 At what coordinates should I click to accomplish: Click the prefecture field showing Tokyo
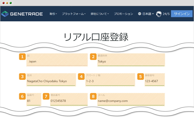pyautogui.click(x=131, y=60)
